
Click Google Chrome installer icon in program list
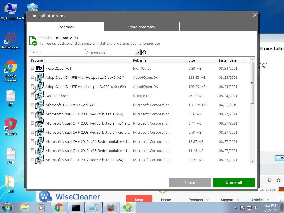click(39, 96)
